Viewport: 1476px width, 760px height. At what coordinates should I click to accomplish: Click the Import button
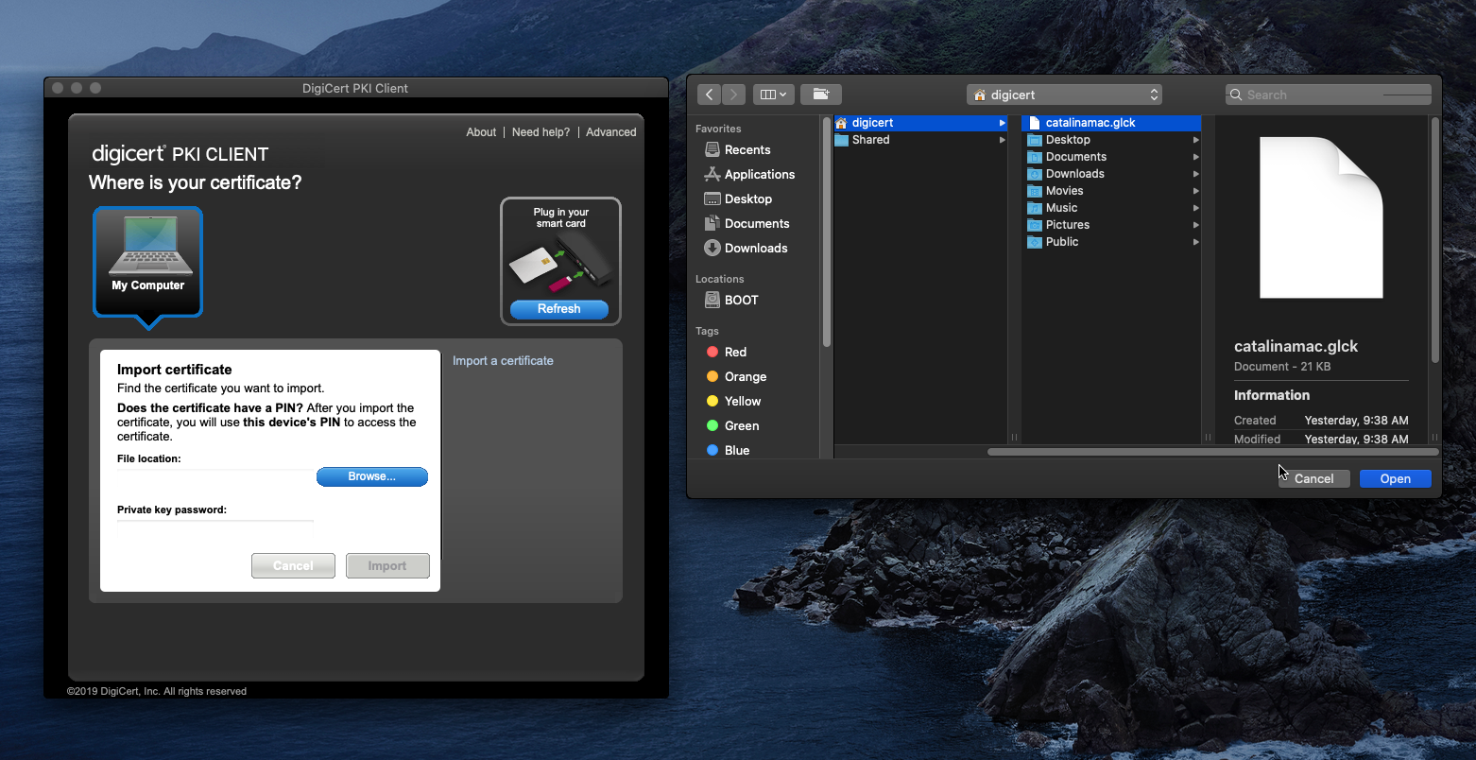click(387, 565)
